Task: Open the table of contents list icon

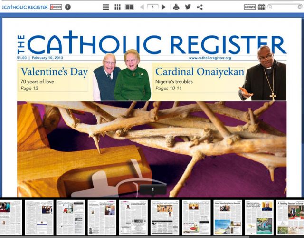Action: coord(105,7)
